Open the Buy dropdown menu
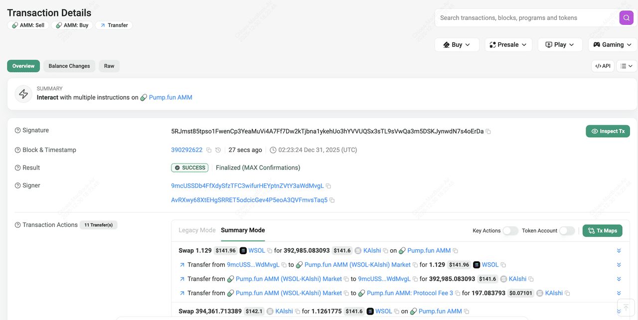The image size is (638, 320). coord(457,44)
